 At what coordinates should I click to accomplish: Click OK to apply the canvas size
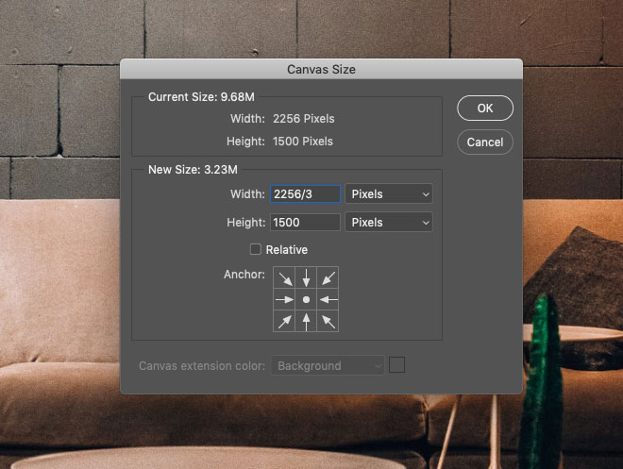[x=484, y=109]
